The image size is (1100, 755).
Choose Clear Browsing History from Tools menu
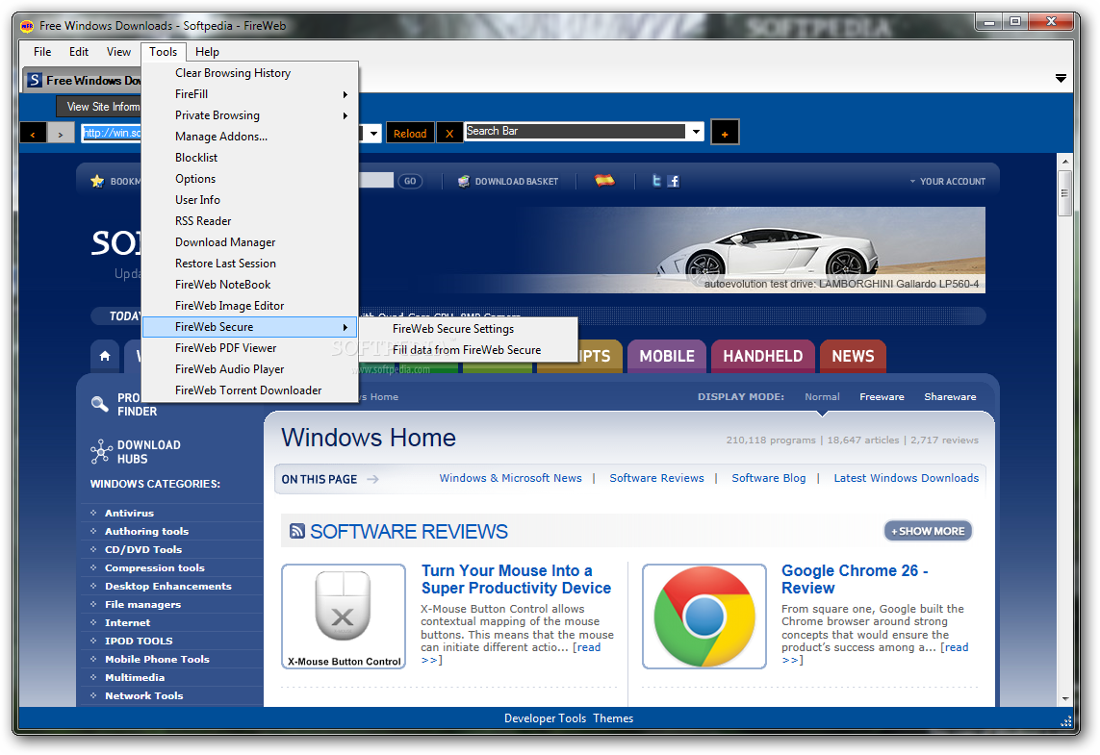point(250,73)
